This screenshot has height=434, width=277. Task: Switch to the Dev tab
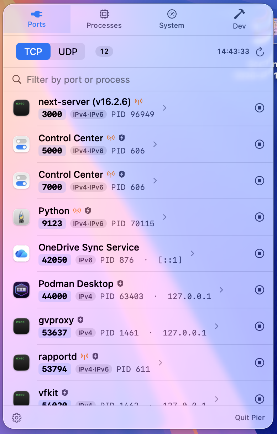(x=239, y=19)
